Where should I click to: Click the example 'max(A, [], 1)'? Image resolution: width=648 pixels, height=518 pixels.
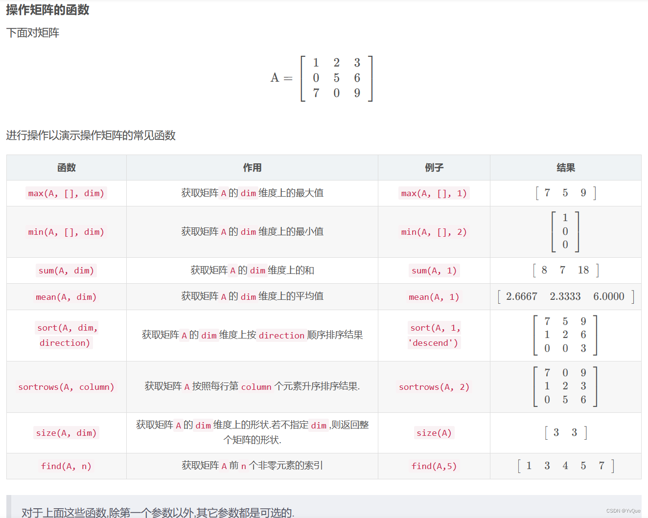434,193
